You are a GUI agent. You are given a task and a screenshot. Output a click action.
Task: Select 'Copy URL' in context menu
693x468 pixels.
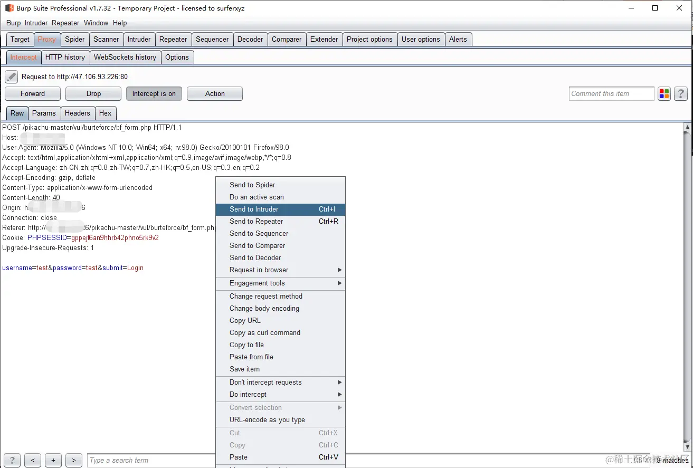[281, 320]
